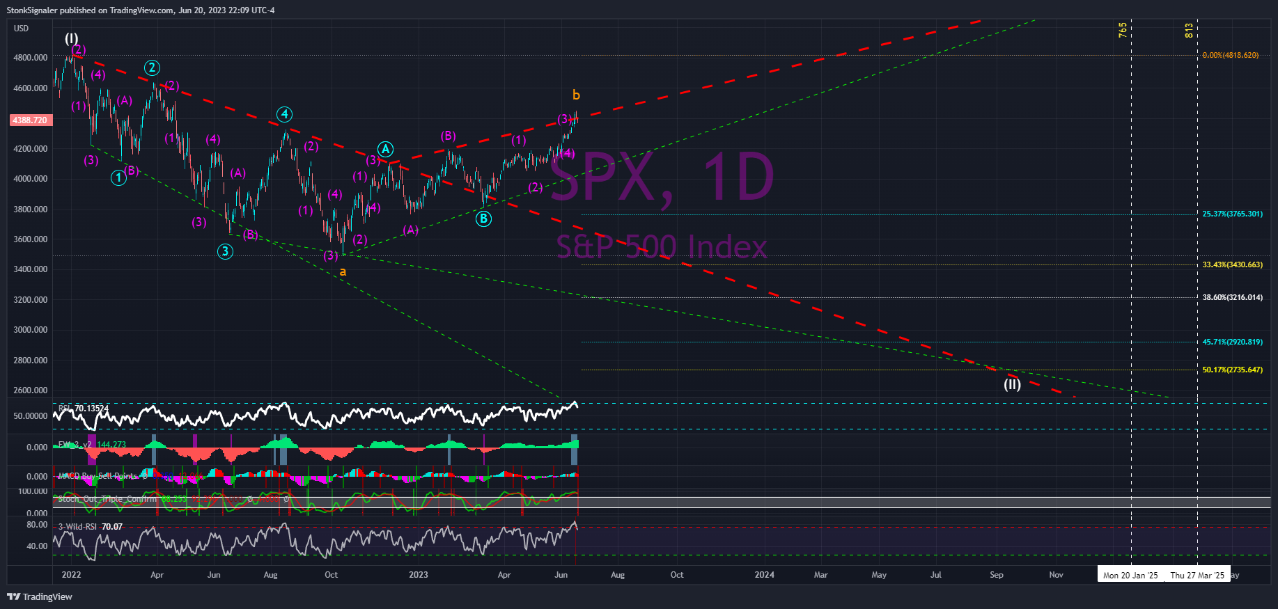
Task: Select Fibonacci level 45.71%(2920.819)
Action: (x=1232, y=342)
